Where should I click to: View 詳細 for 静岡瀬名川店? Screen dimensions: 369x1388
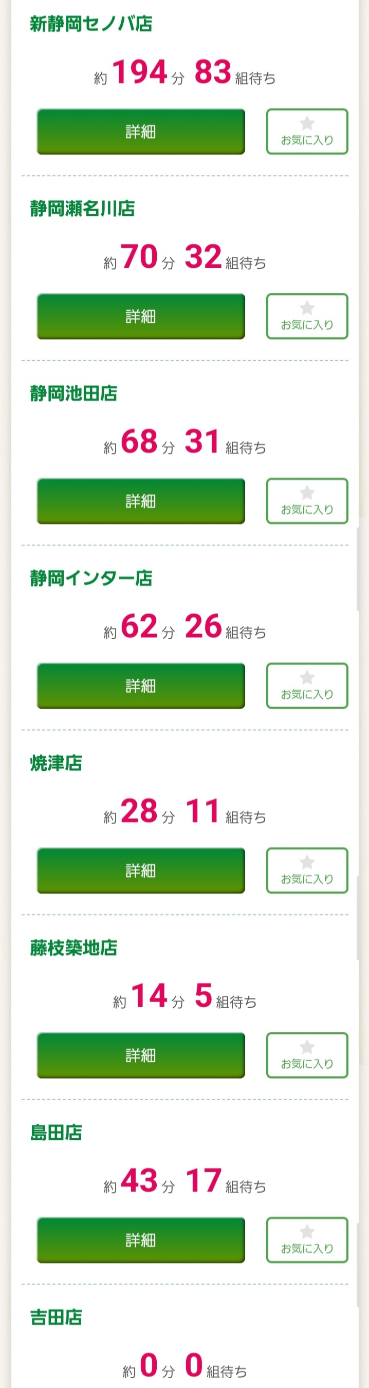(x=141, y=316)
